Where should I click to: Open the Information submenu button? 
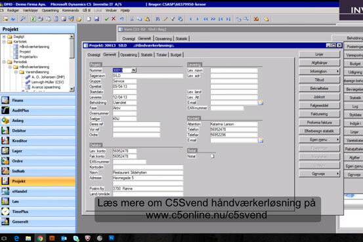[319, 71]
